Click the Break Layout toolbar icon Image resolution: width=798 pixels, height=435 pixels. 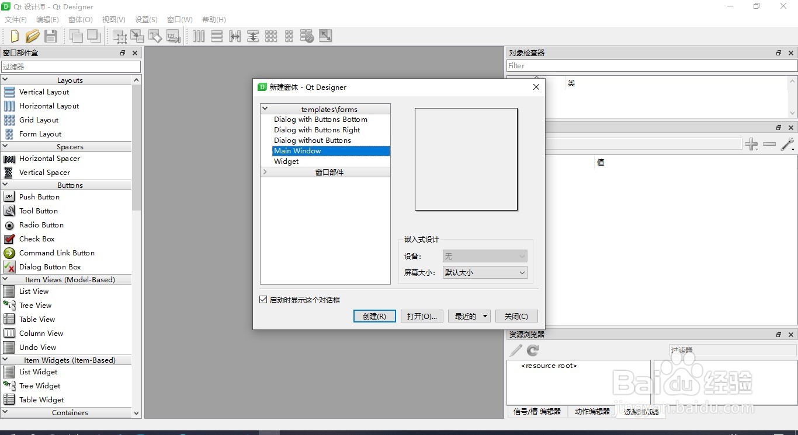click(307, 36)
